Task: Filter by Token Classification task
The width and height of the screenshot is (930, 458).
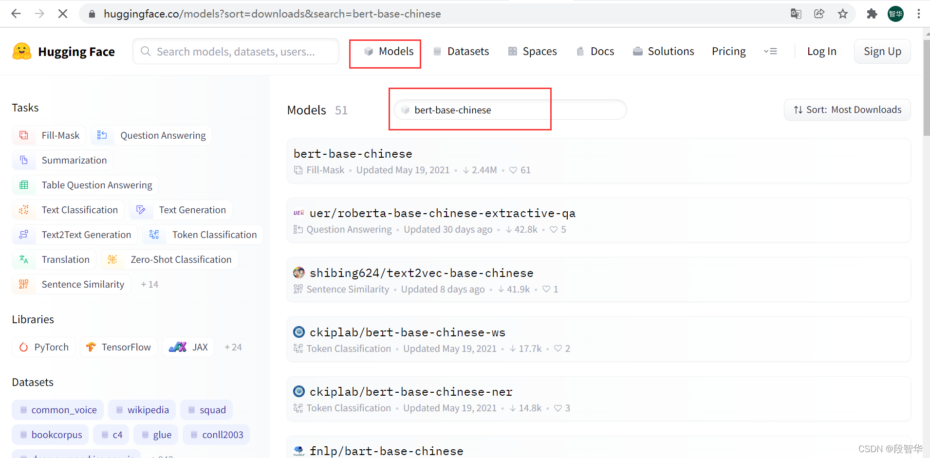Action: click(203, 235)
